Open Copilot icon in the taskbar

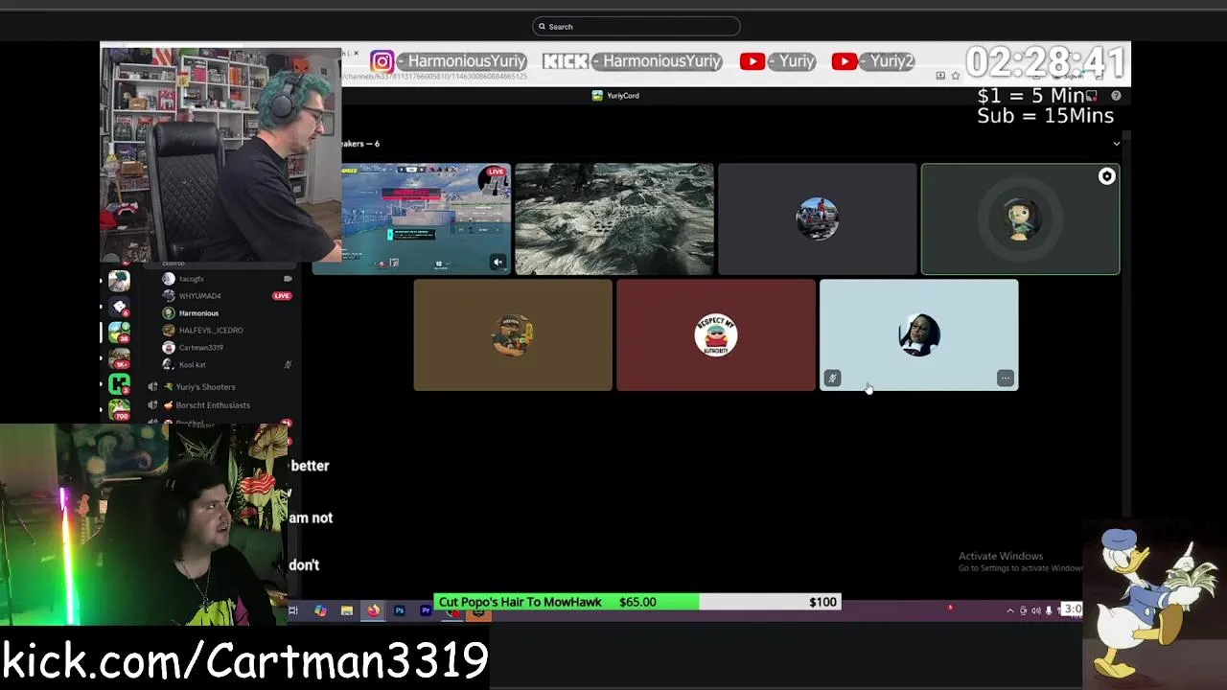coord(320,610)
